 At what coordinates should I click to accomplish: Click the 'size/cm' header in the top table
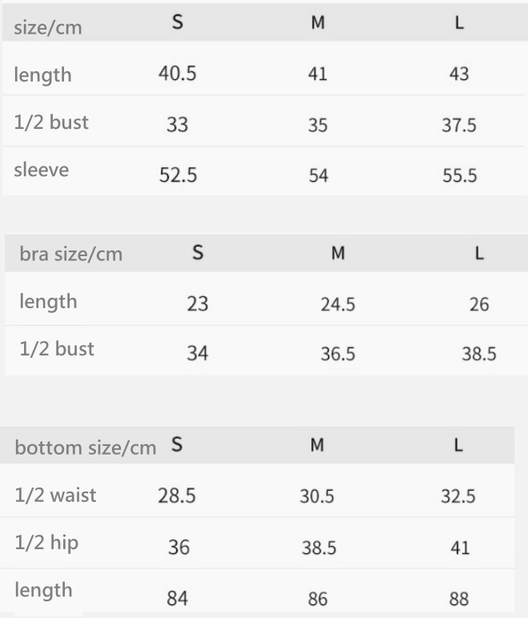pyautogui.click(x=48, y=28)
